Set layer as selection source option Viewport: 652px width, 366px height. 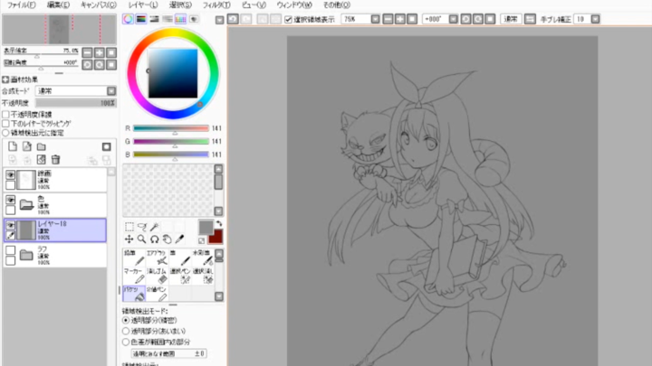[x=5, y=133]
